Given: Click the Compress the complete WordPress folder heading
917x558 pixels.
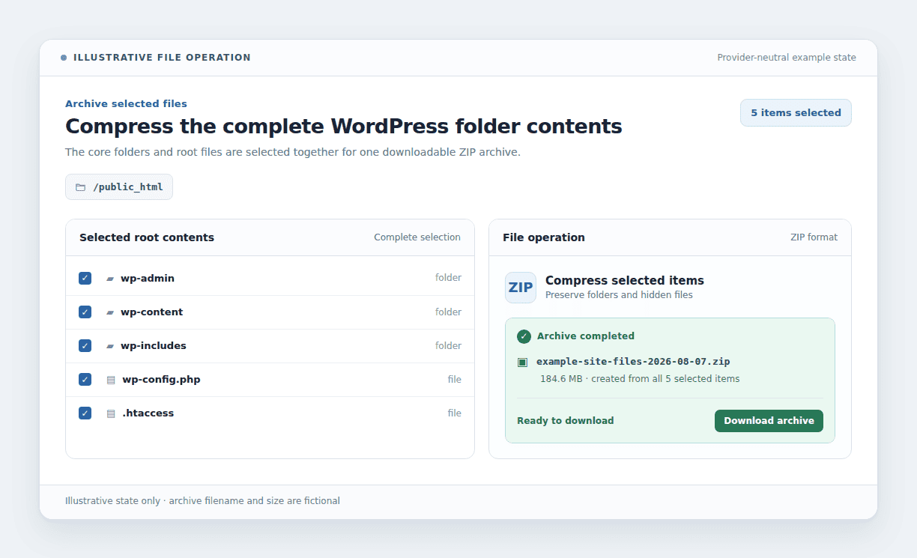Looking at the screenshot, I should pos(344,126).
